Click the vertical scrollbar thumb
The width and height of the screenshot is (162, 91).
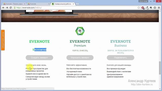pos(160,68)
